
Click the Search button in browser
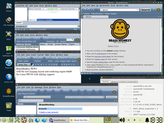146,10
